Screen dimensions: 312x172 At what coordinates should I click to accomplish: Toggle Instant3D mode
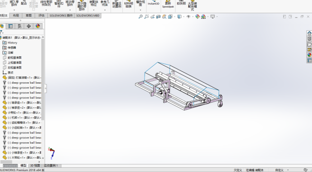pos(154,3)
